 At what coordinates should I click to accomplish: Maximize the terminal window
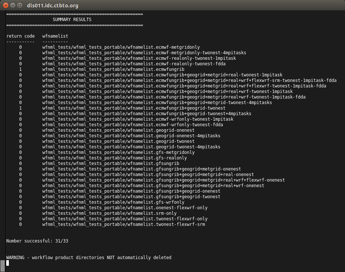[x=20, y=5]
